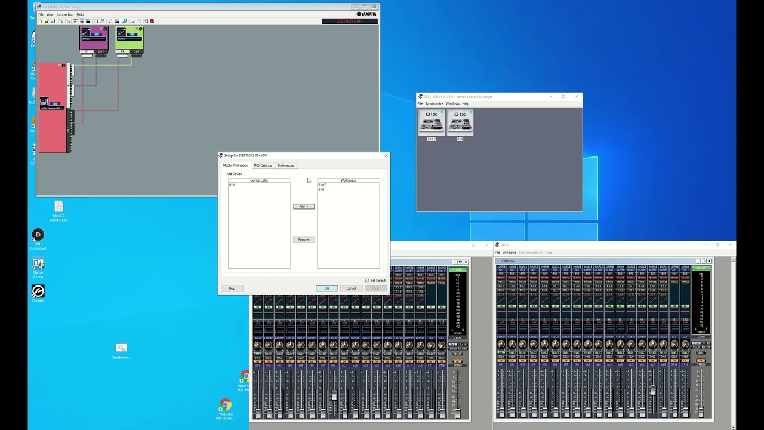This screenshot has height=430, width=764.
Task: Click the New file icon in Patchbay toolbar
Action: point(40,21)
